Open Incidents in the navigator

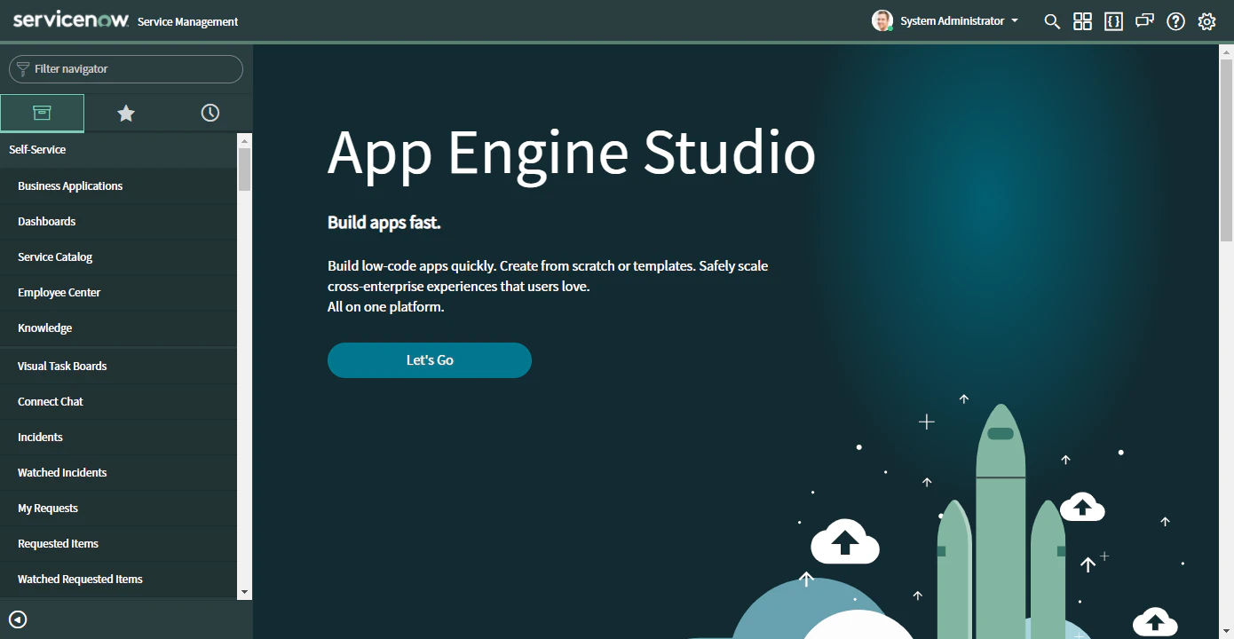(119, 438)
